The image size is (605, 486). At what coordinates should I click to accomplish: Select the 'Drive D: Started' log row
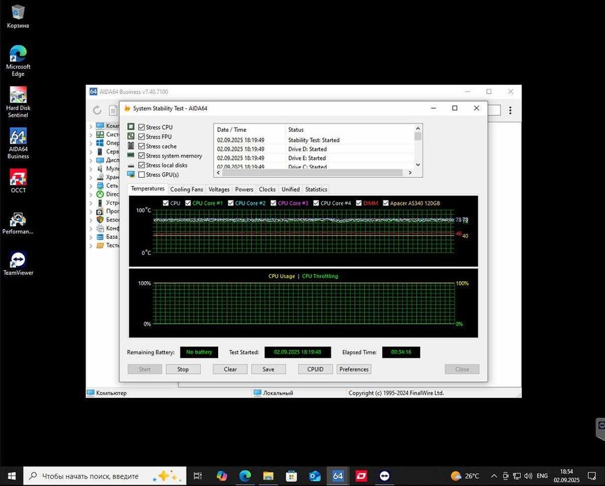315,149
